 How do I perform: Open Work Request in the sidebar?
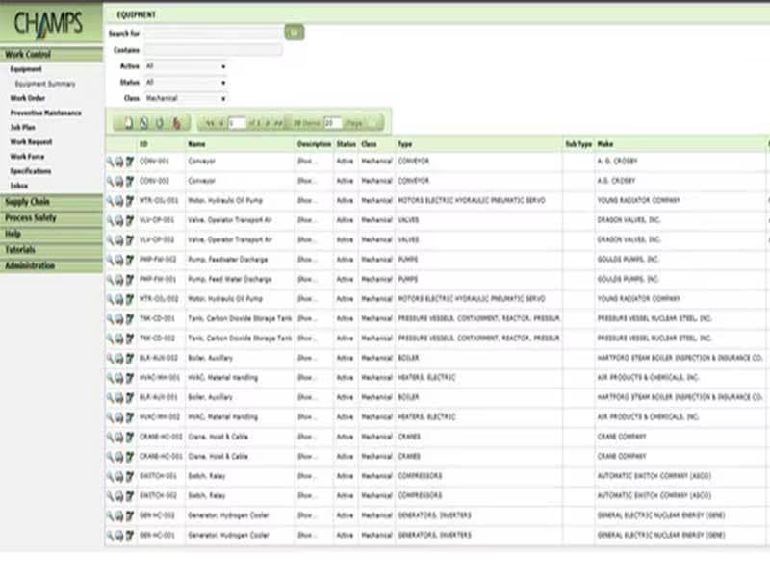pyautogui.click(x=31, y=141)
